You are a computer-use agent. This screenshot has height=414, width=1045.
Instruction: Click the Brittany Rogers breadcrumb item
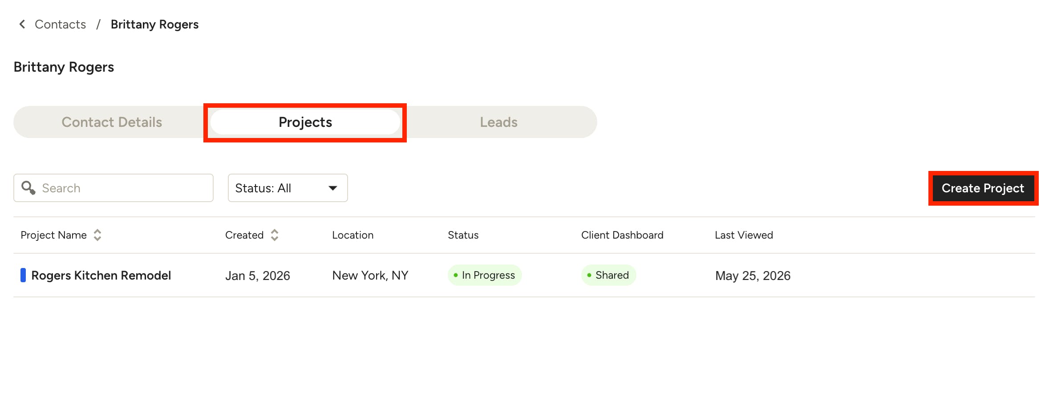154,24
